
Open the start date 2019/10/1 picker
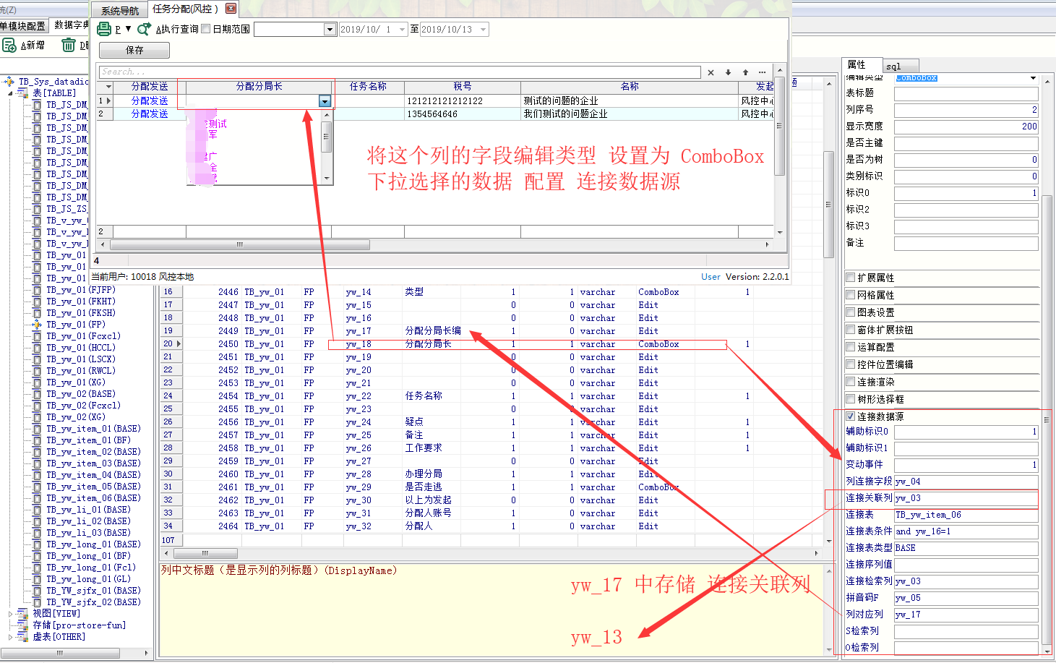(x=403, y=30)
